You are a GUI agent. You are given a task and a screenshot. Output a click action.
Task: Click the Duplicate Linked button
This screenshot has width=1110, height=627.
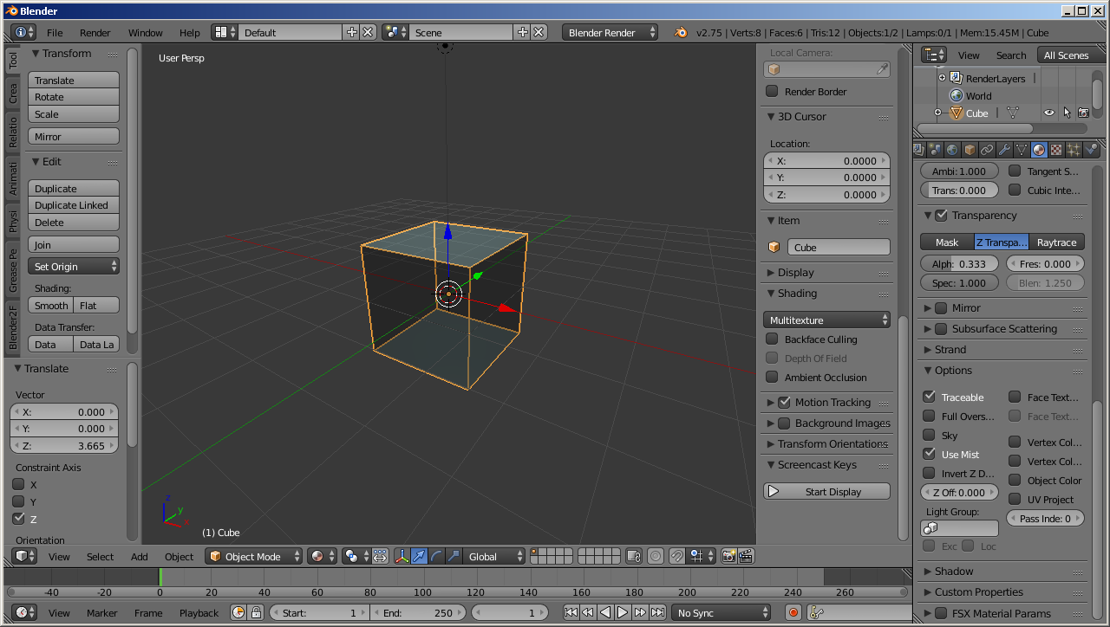coord(74,205)
